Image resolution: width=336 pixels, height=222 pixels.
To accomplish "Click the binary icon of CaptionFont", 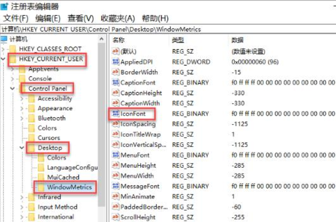I will 115,83.
